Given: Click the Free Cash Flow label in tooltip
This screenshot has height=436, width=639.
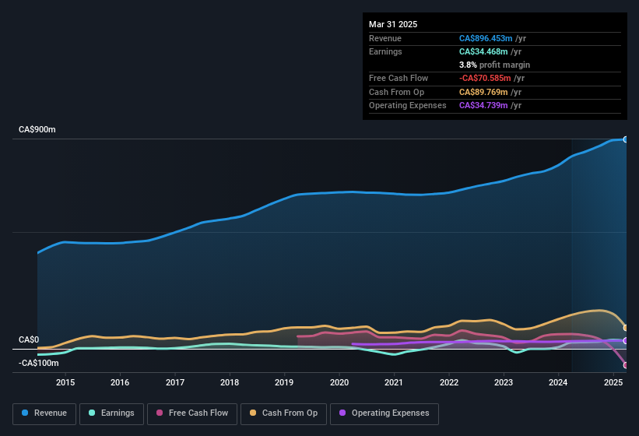Looking at the screenshot, I should point(398,78).
